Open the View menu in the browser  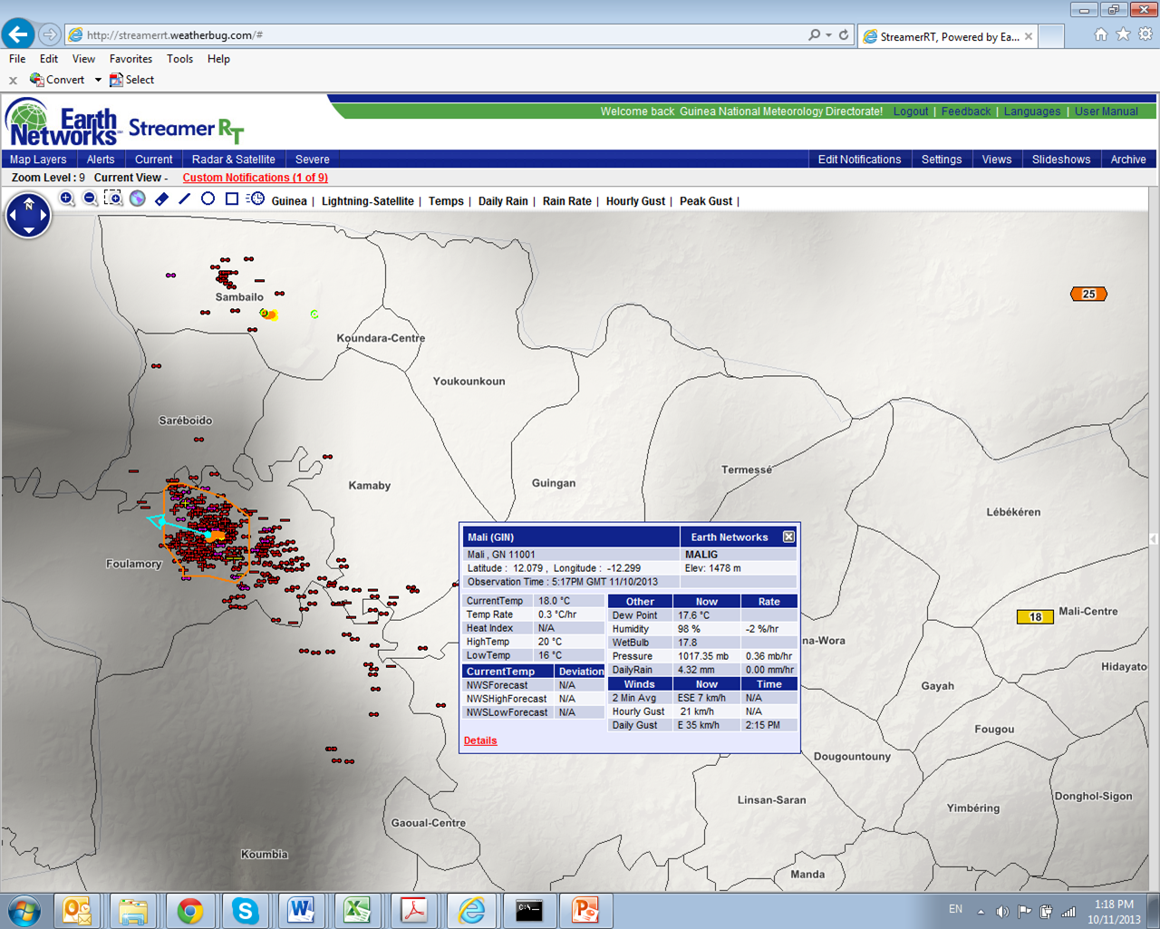pyautogui.click(x=83, y=59)
